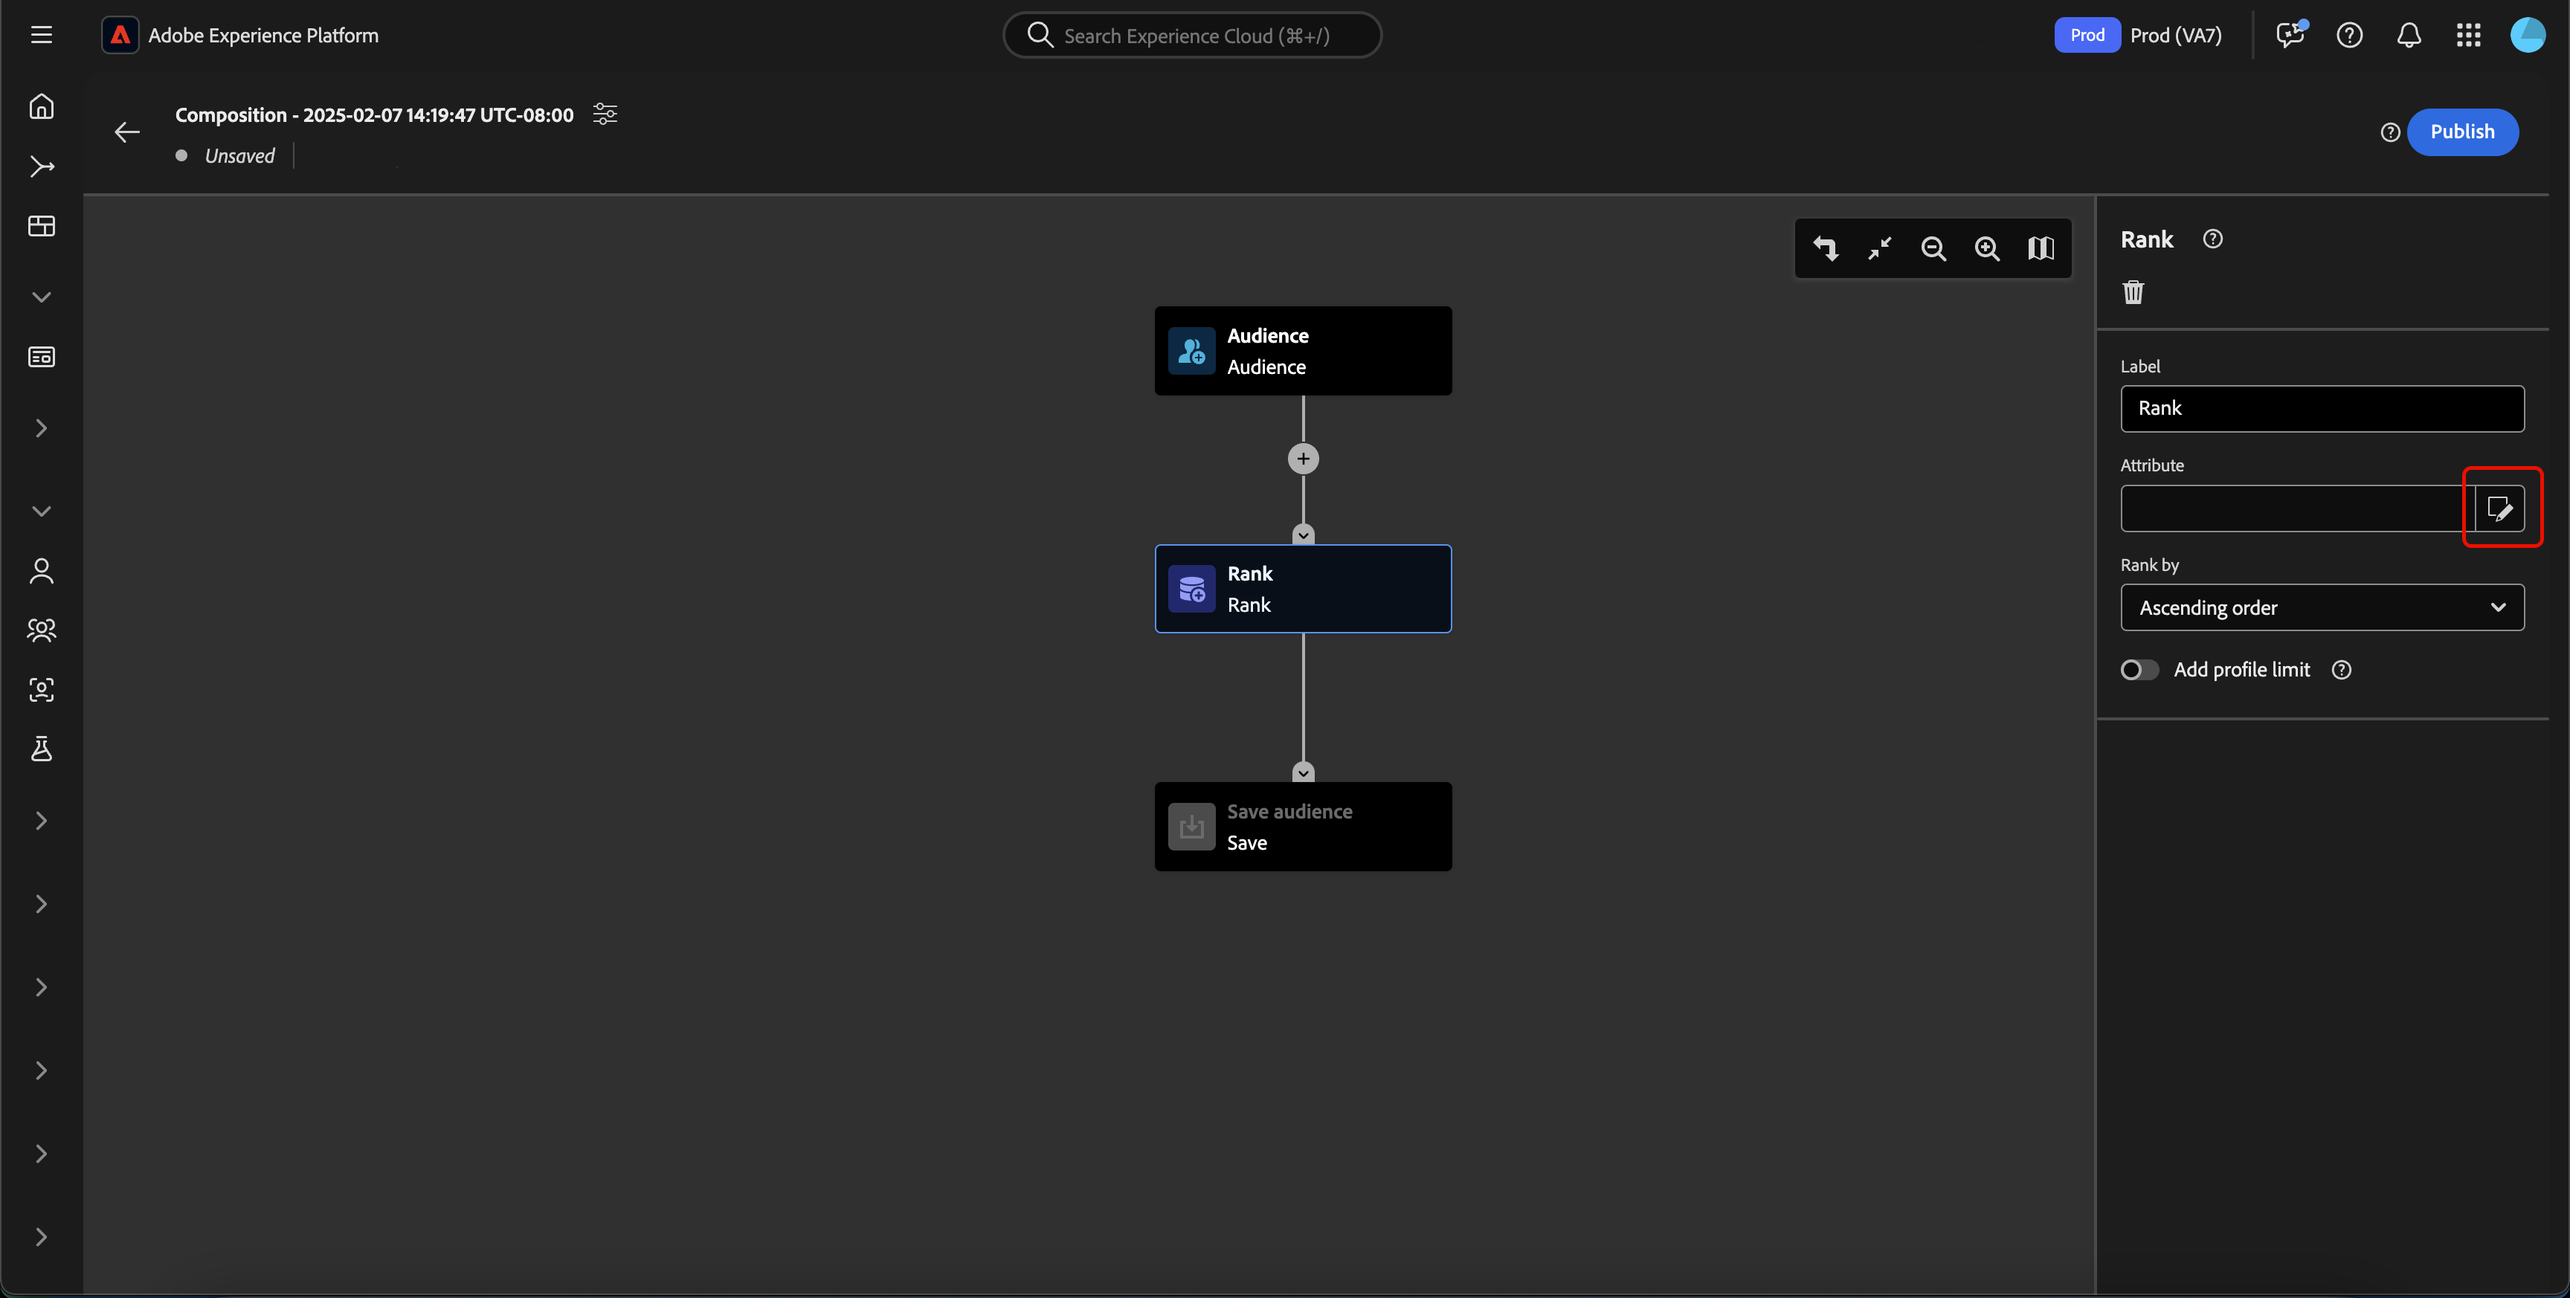
Task: Expand the hamburger navigation menu
Action: [x=41, y=36]
